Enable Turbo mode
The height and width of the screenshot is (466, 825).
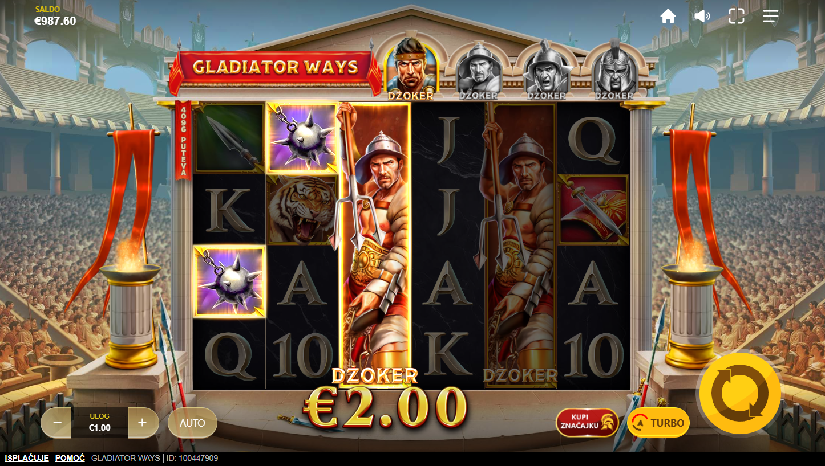tap(658, 423)
